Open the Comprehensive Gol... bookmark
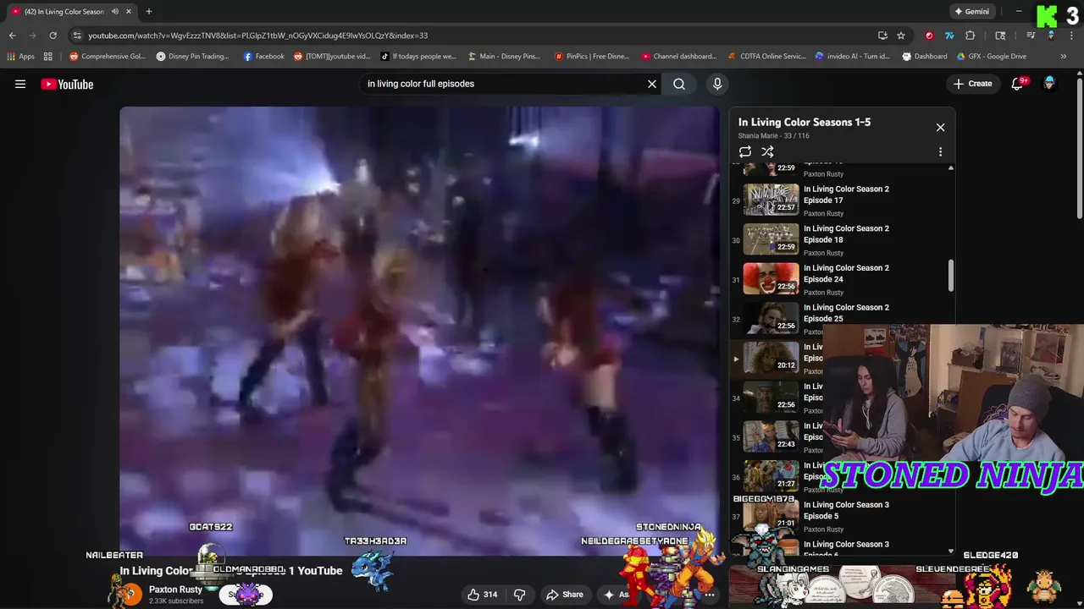 coord(108,57)
